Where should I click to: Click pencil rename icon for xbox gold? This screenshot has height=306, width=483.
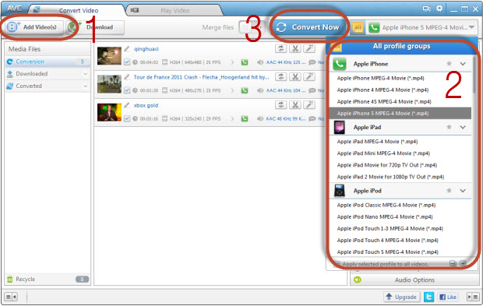(127, 105)
